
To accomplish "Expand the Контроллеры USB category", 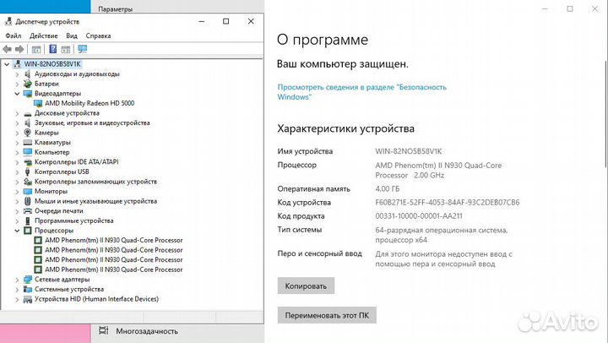I will (17, 171).
